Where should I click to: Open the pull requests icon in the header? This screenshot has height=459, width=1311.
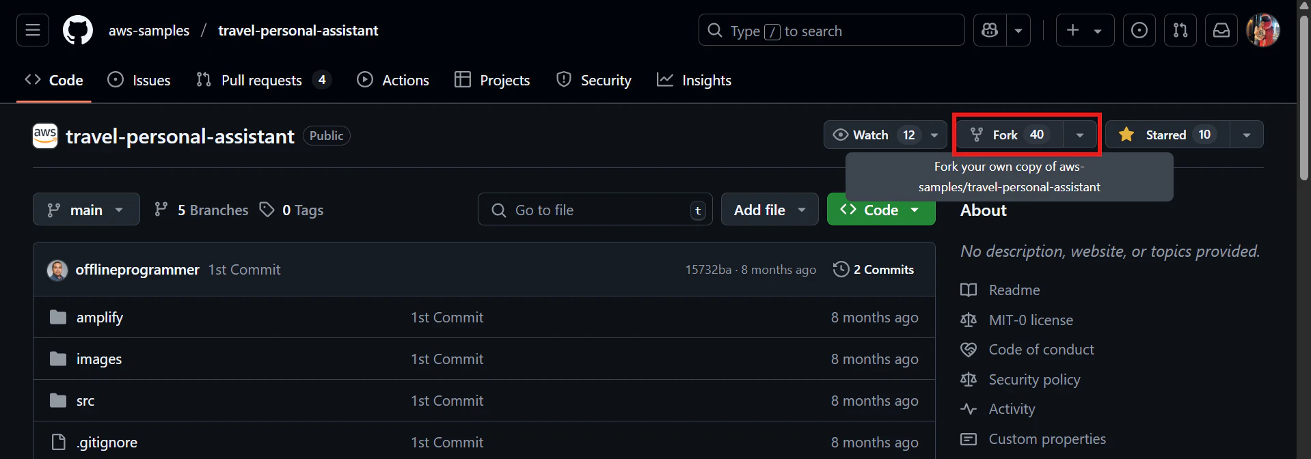point(1180,30)
